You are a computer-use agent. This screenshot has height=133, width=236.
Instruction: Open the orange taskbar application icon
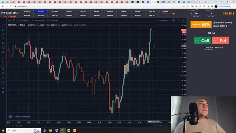[74, 130]
